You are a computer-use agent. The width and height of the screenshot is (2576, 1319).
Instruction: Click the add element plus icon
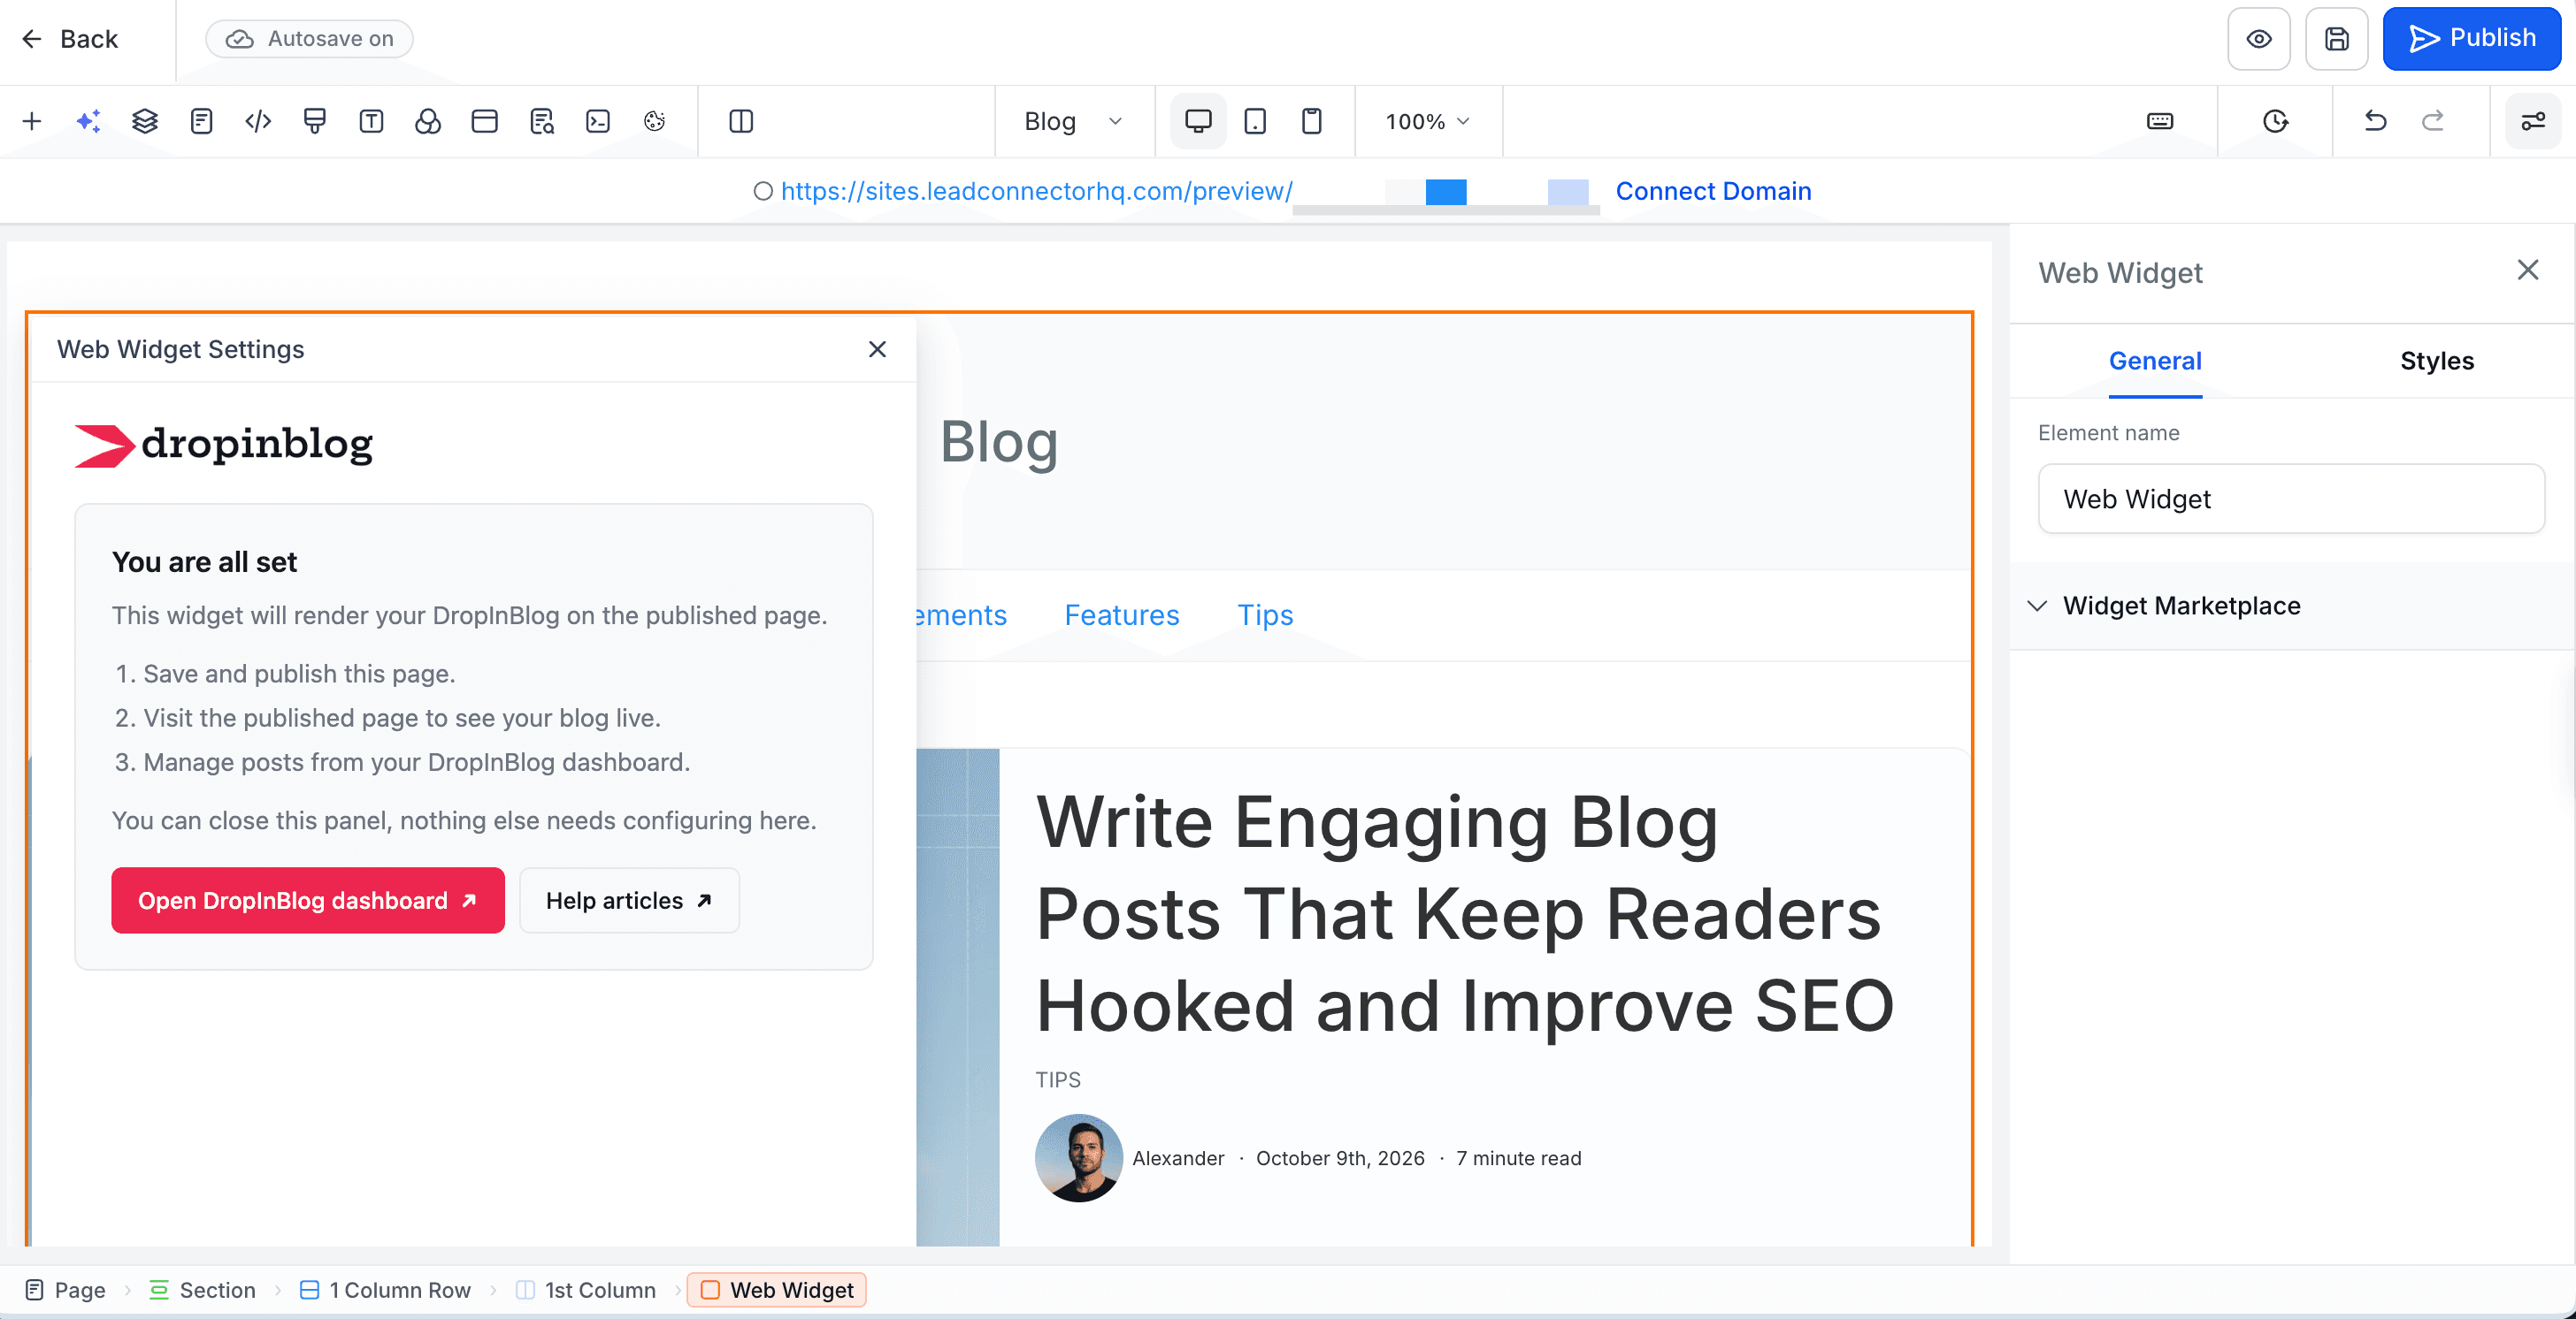click(x=32, y=121)
